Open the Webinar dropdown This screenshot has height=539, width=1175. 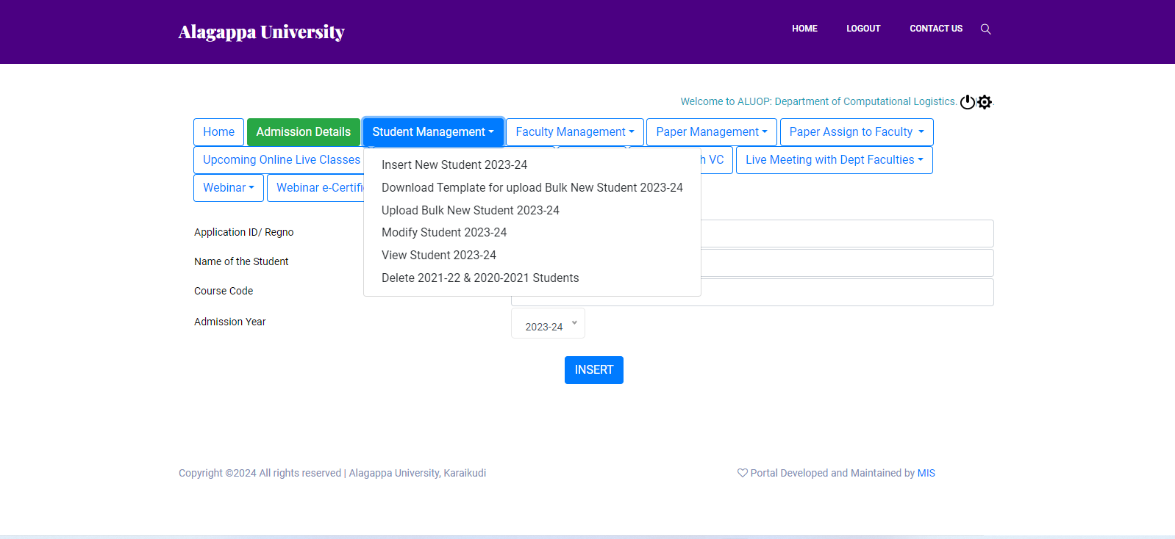229,188
